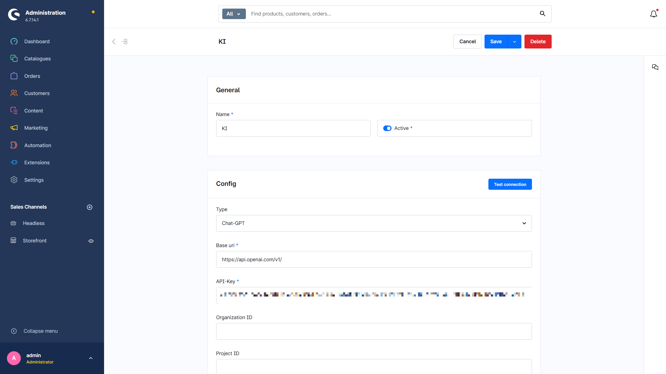This screenshot has height=374, width=666.
Task: Click the Shopware logo
Action: [14, 14]
